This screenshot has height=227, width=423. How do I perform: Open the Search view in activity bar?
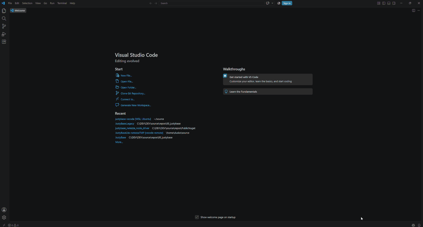click(x=4, y=18)
